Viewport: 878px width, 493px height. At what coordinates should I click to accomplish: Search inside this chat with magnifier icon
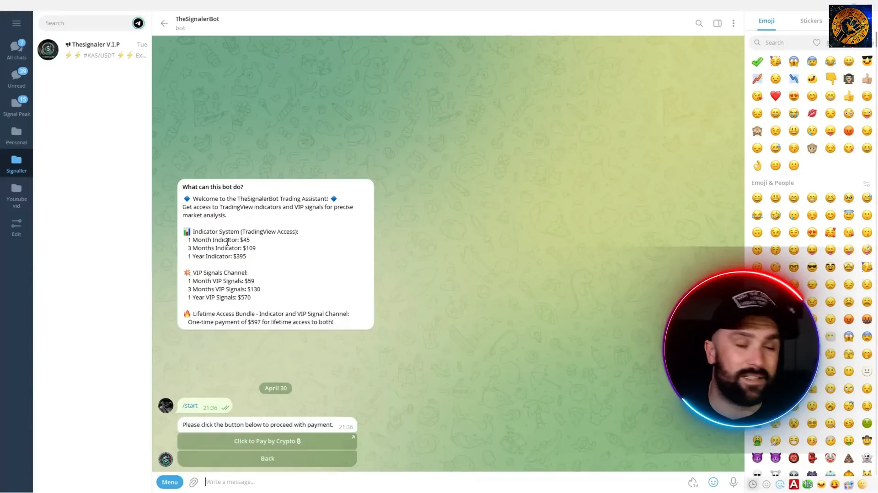(x=699, y=23)
